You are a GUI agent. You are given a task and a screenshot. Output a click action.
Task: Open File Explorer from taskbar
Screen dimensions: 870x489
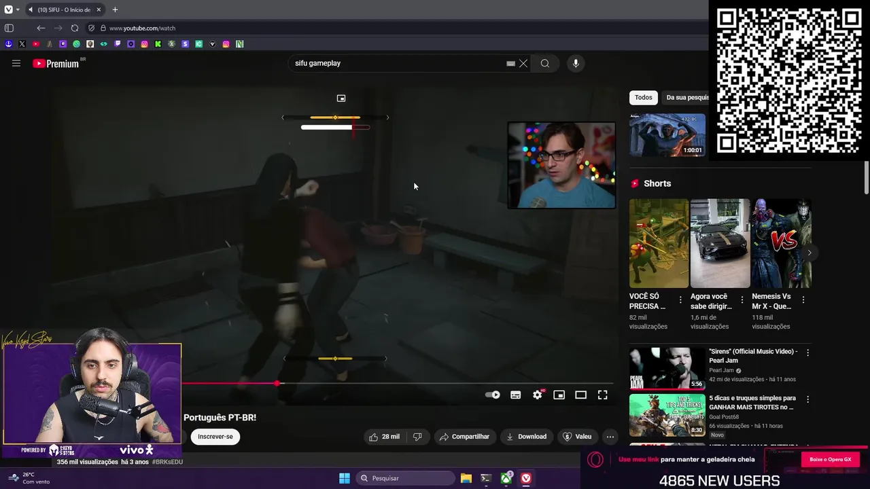pyautogui.click(x=466, y=478)
